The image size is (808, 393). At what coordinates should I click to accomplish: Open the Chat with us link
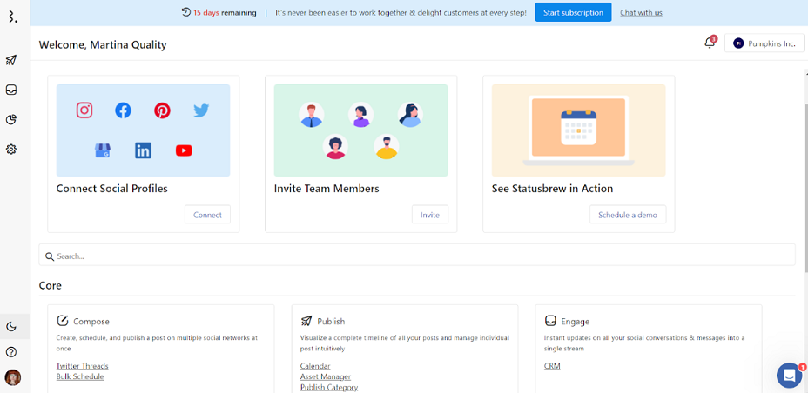pos(641,13)
